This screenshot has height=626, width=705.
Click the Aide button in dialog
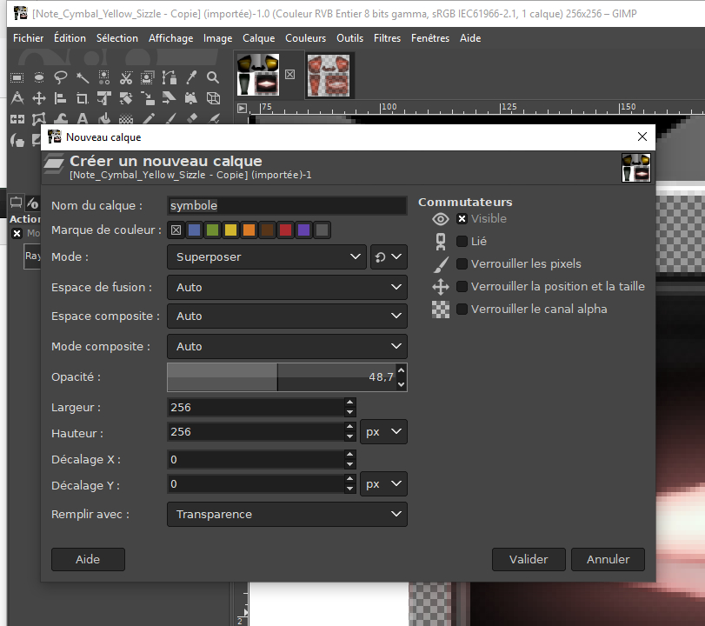(x=88, y=559)
